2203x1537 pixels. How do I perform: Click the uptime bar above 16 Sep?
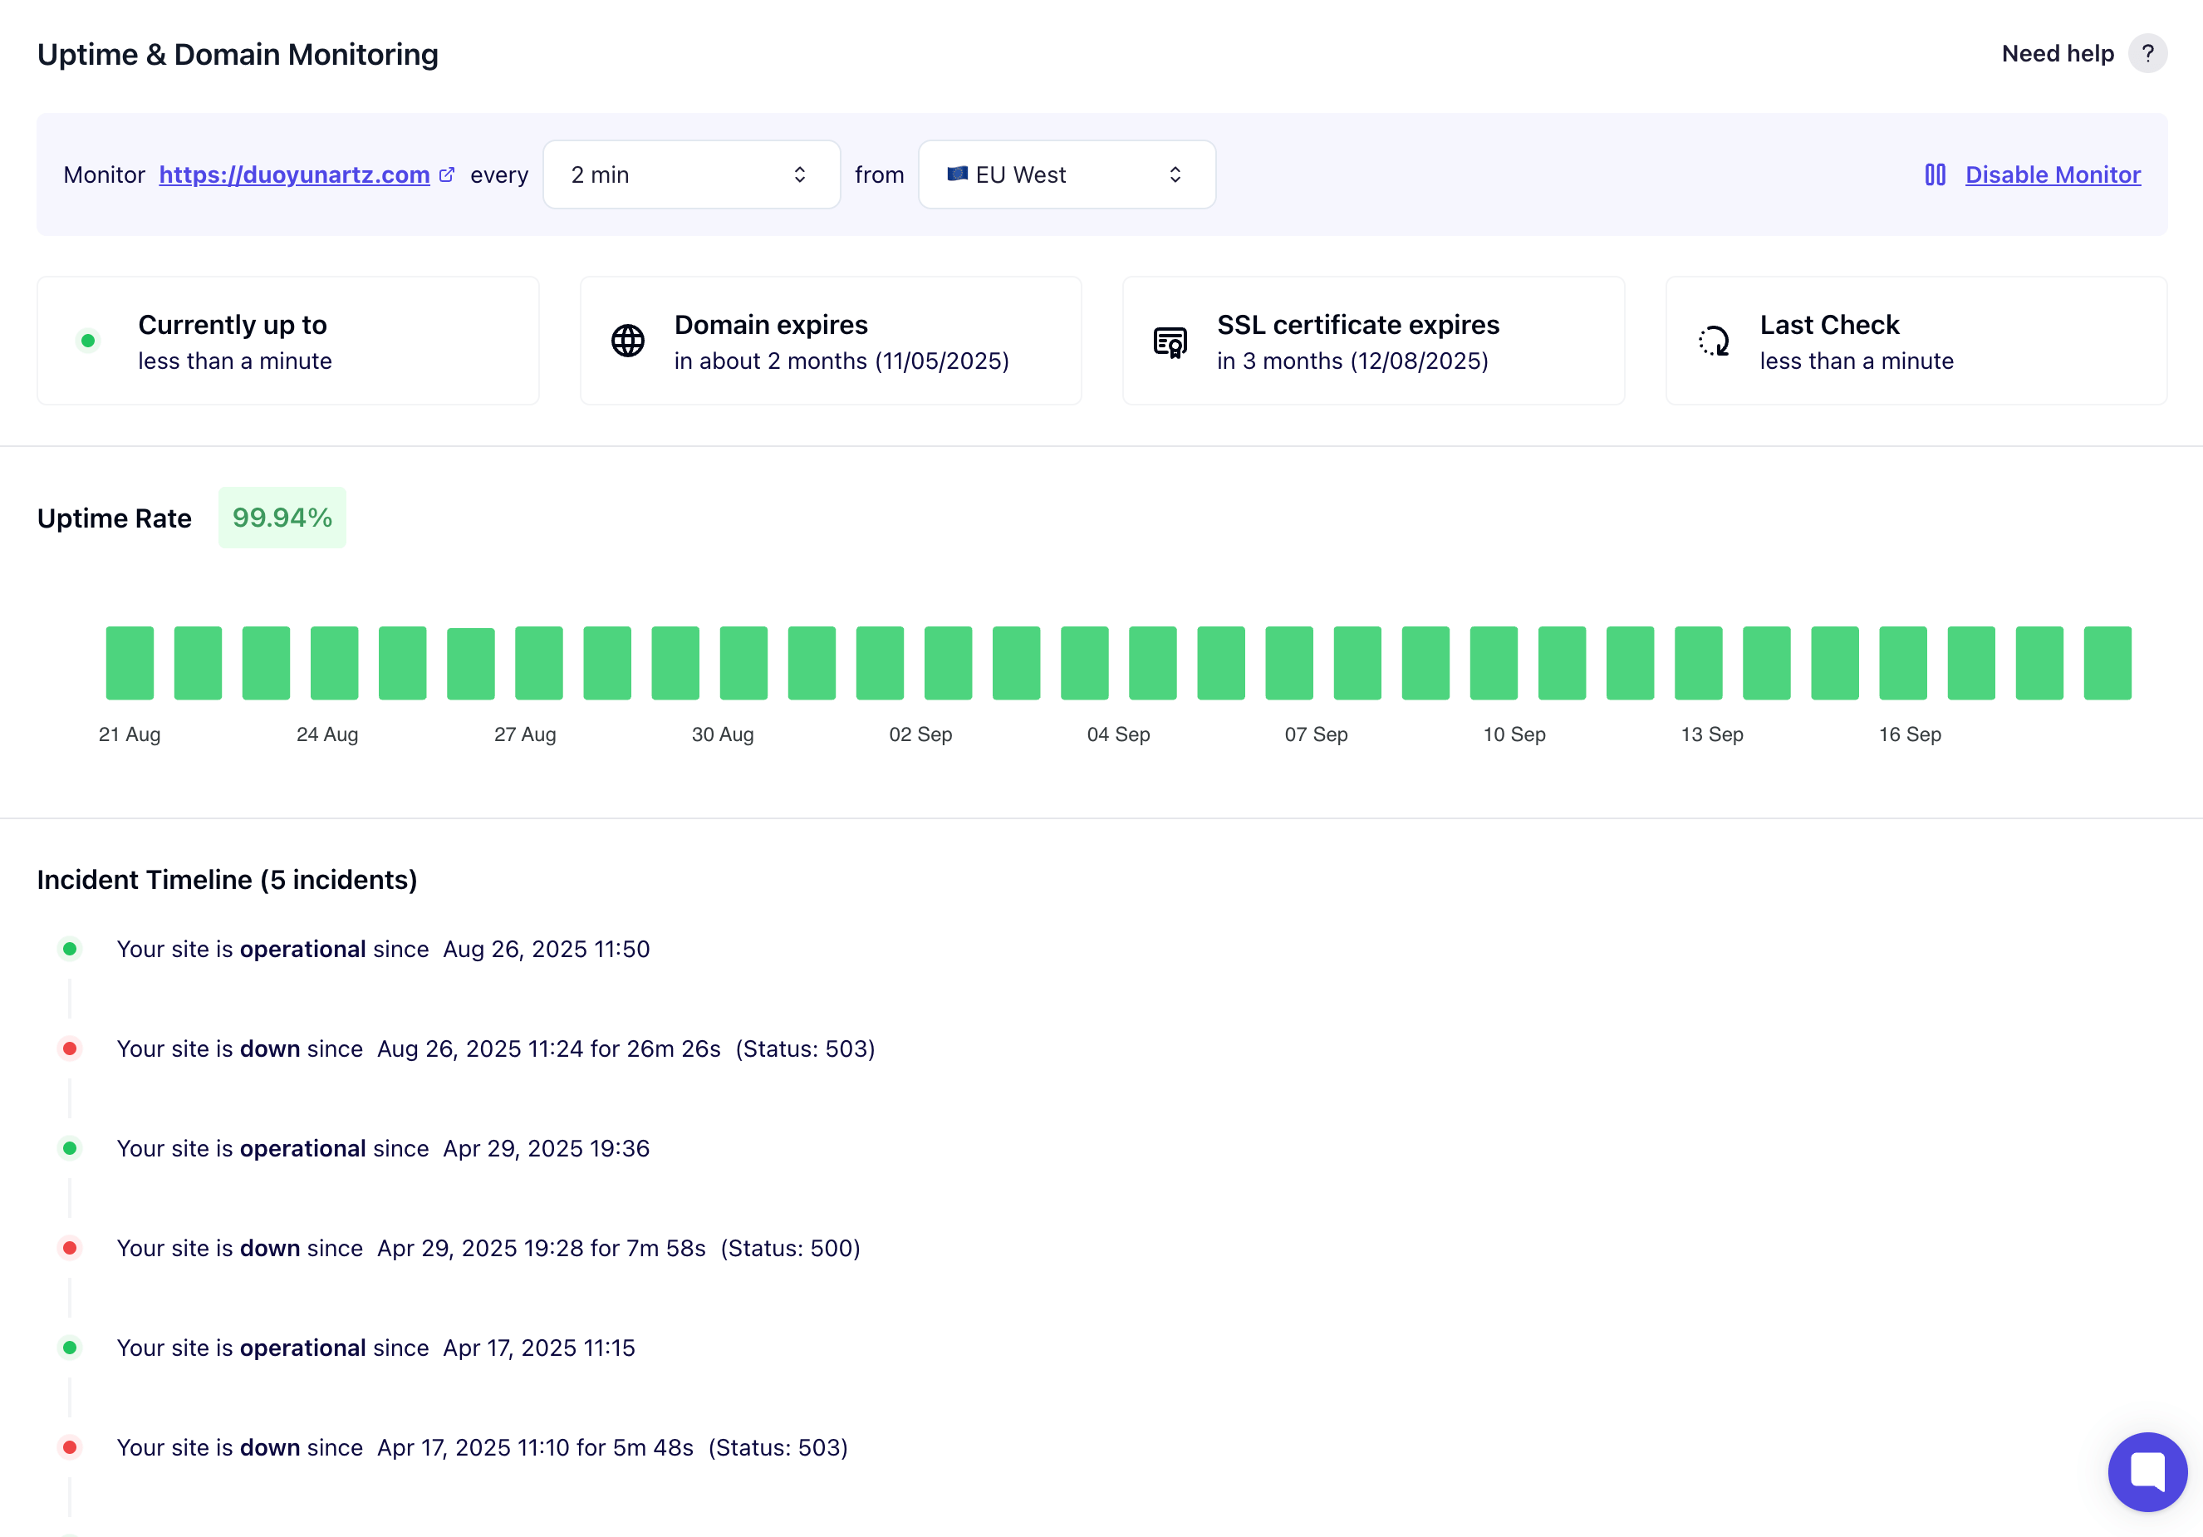(1902, 663)
